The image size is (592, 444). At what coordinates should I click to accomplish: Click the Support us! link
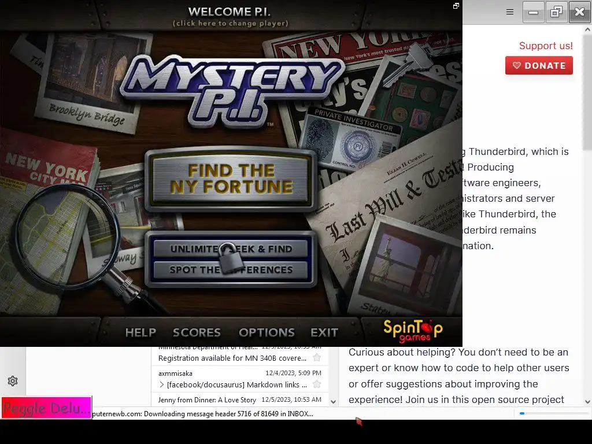click(x=546, y=46)
